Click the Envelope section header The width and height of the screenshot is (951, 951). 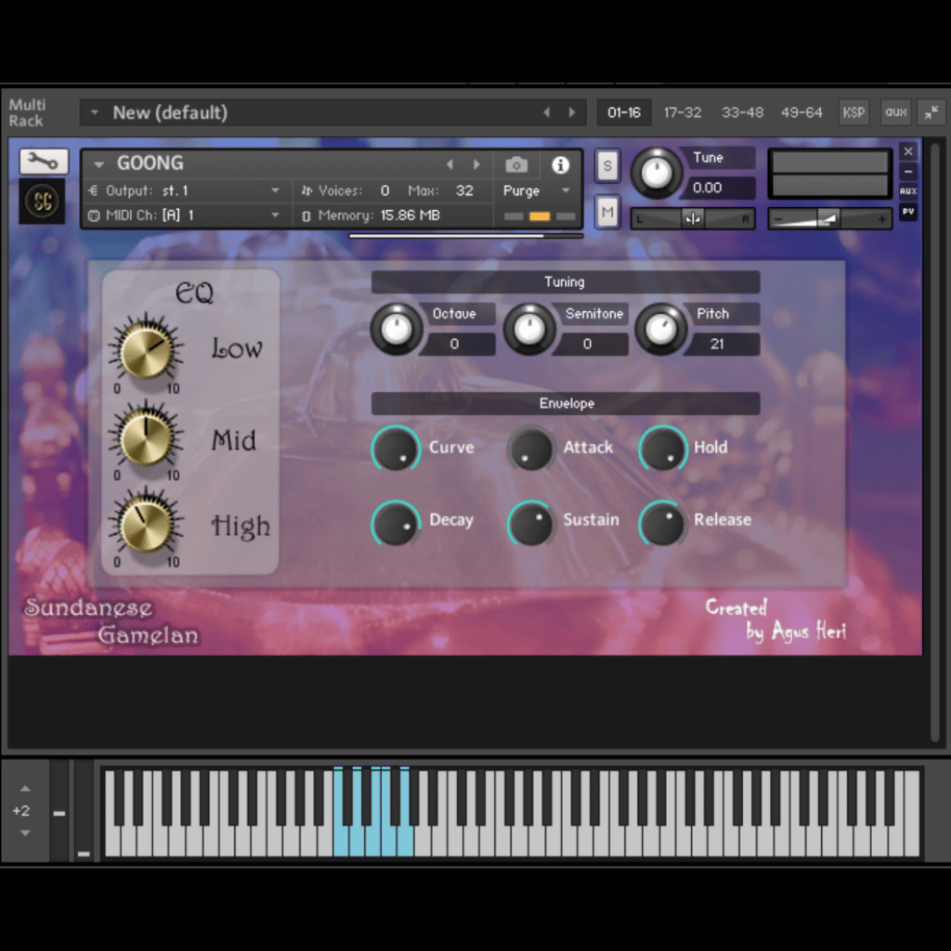click(x=566, y=403)
